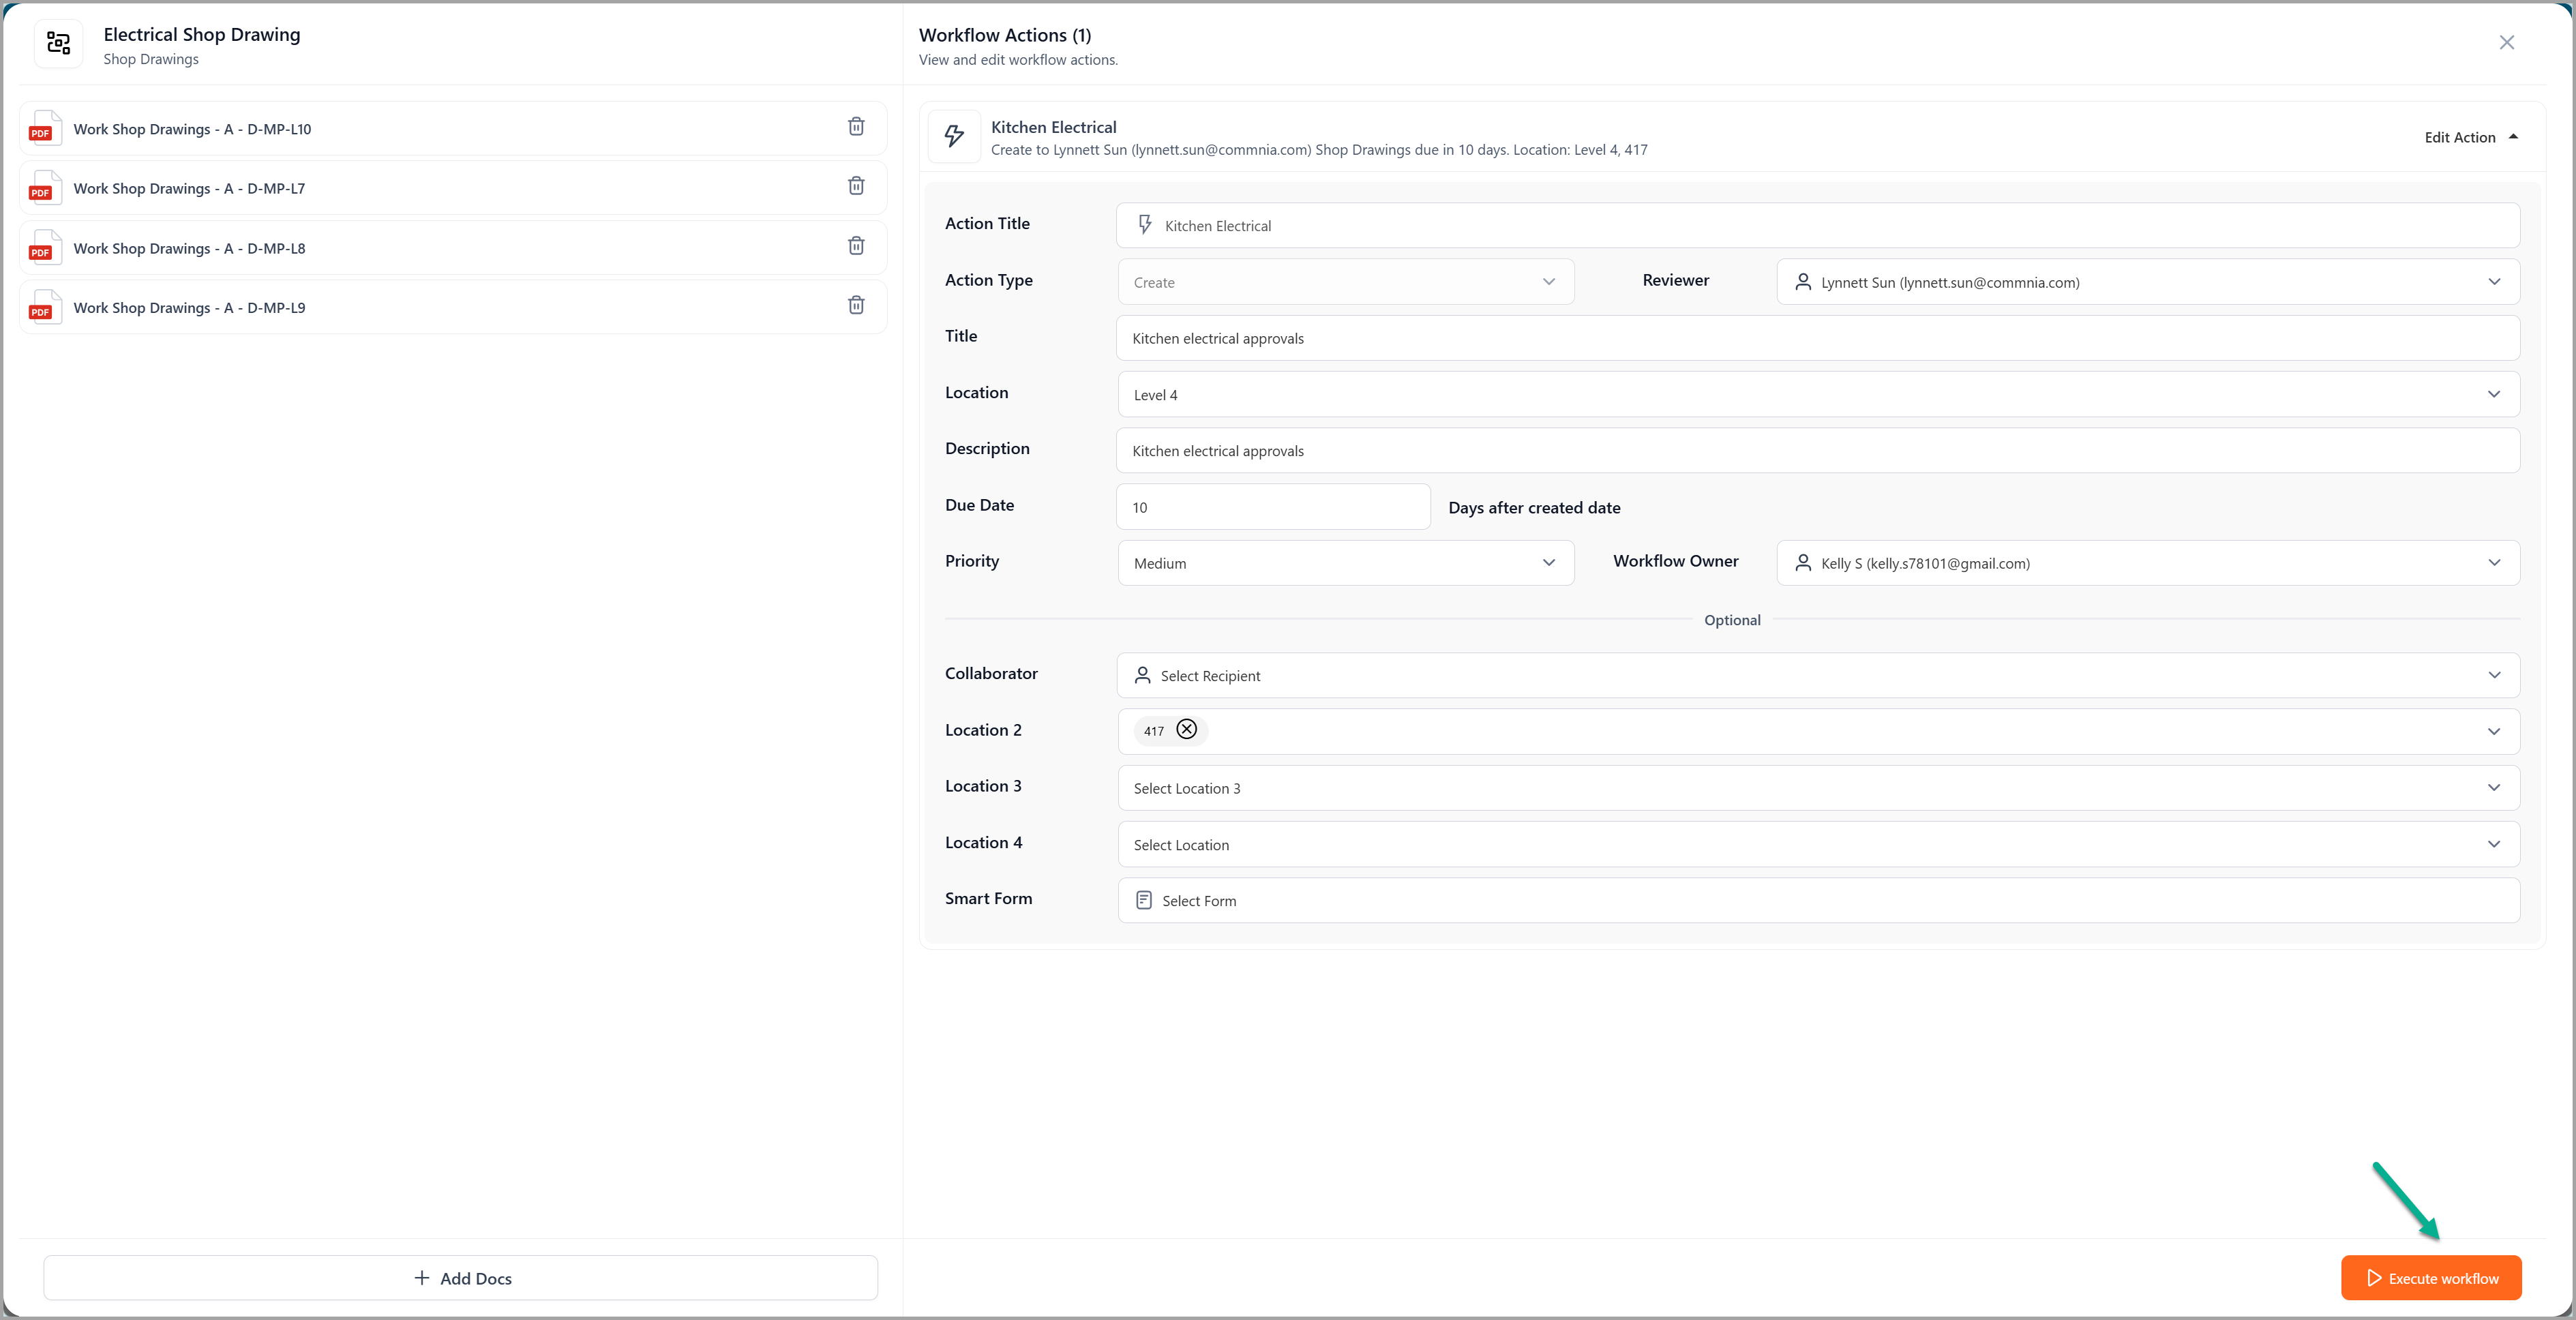Click the action summary text Create to Lynnett Sun
Viewport: 2576px width, 1320px height.
coord(1319,150)
